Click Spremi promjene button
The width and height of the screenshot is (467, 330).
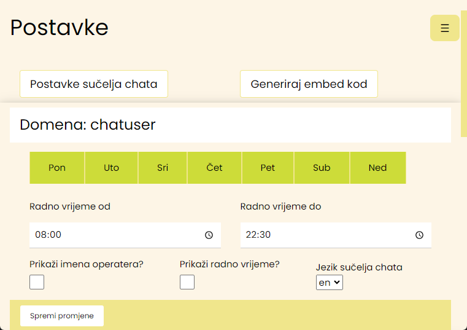62,316
